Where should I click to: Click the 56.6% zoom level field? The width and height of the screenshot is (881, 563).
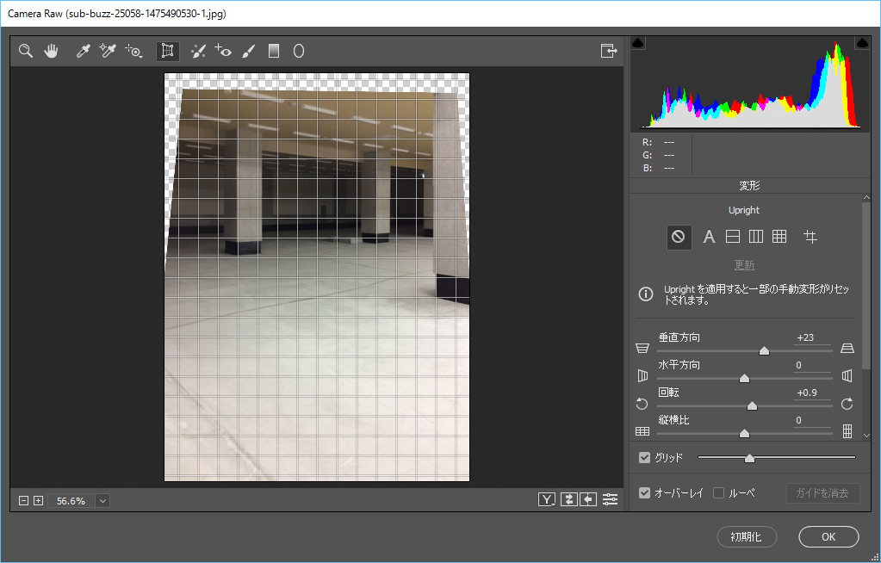pyautogui.click(x=71, y=501)
